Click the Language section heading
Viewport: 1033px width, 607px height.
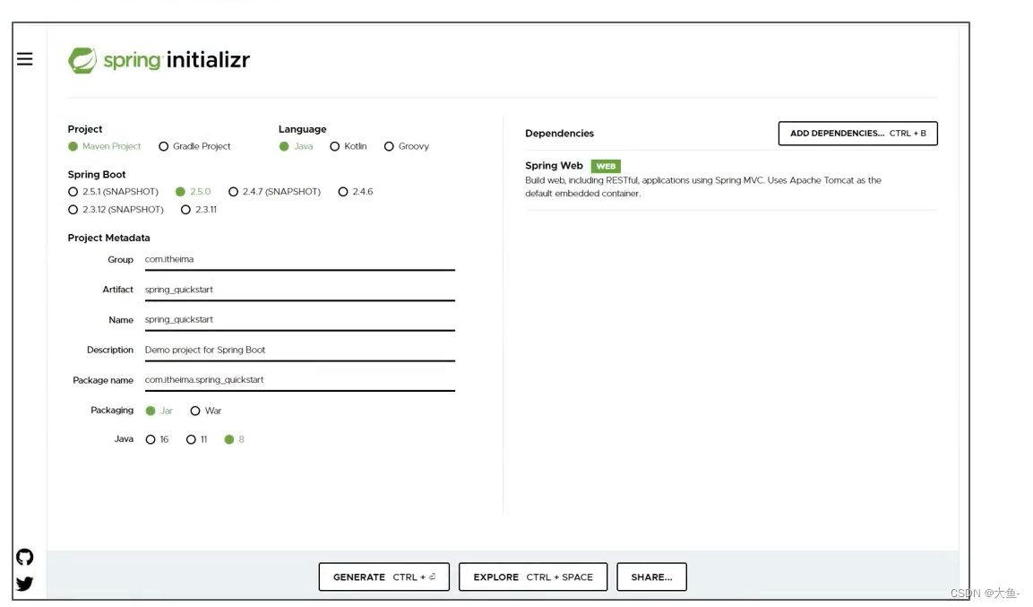(x=303, y=129)
